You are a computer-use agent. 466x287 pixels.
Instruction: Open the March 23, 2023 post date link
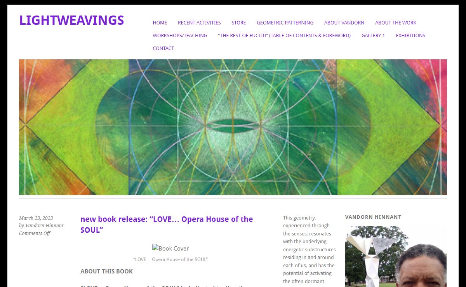(x=36, y=218)
